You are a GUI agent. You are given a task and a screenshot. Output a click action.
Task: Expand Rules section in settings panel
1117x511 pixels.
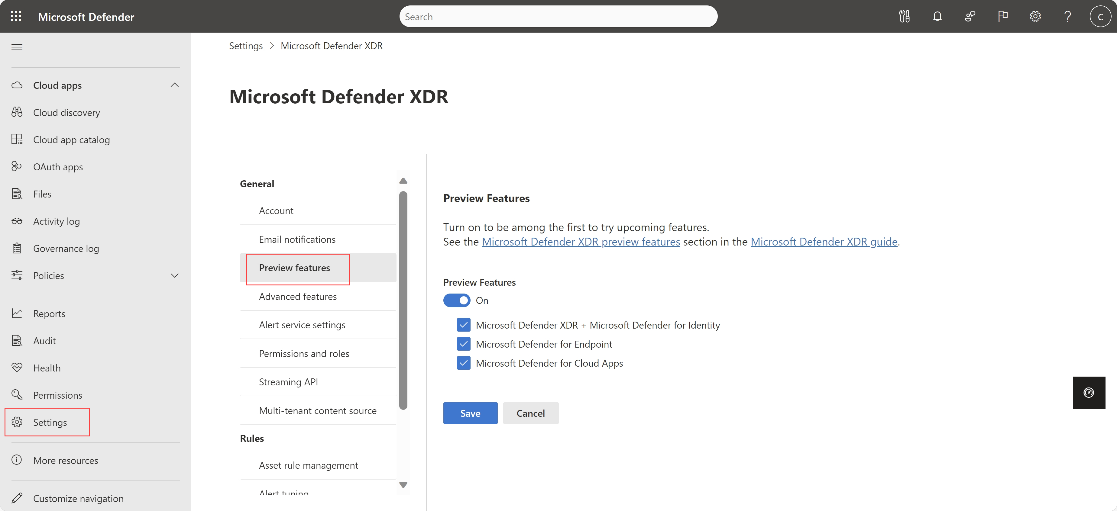pyautogui.click(x=252, y=438)
